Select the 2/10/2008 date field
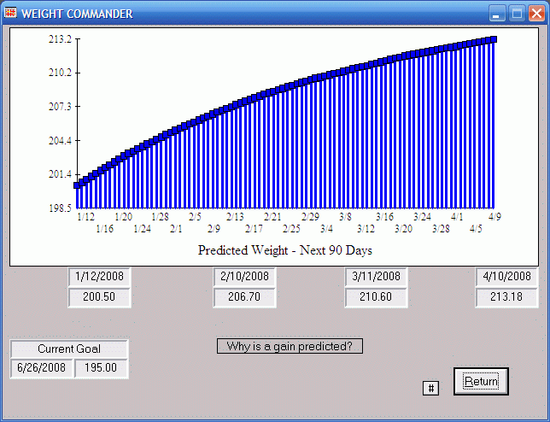This screenshot has width=550, height=422. click(244, 277)
